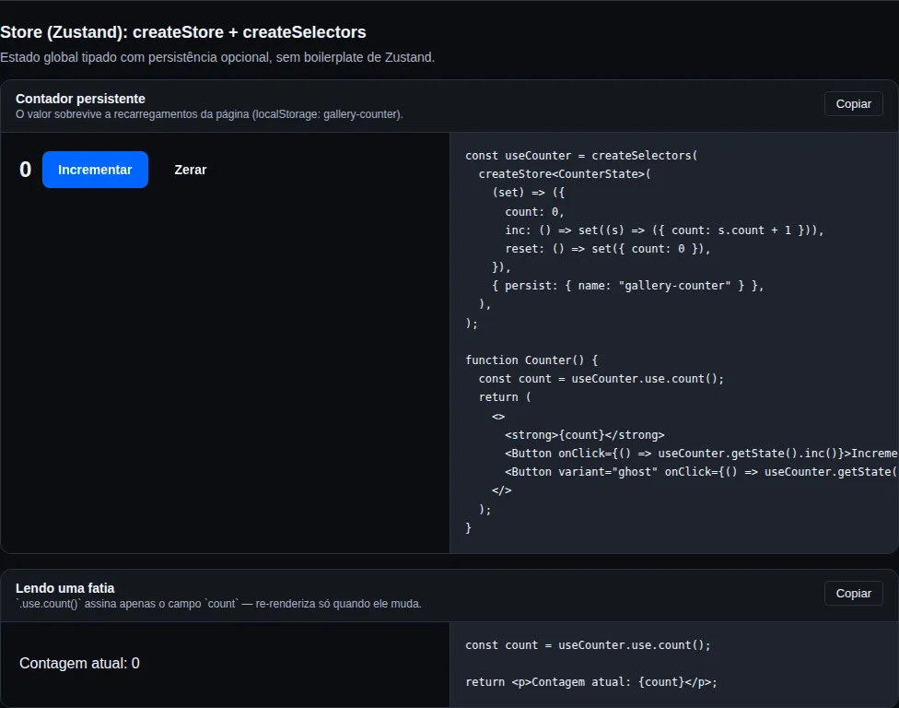Click the description about `.use.count()` subscription
This screenshot has height=708, width=899.
[218, 604]
